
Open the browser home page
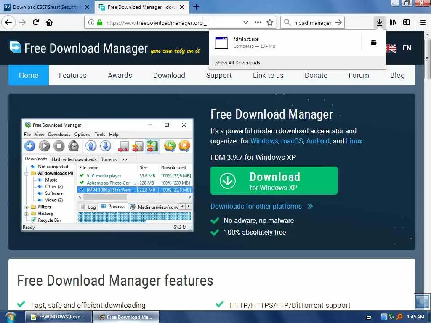tap(49, 22)
